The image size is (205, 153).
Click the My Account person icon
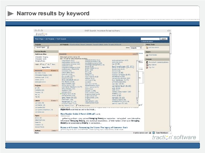coord(147,62)
